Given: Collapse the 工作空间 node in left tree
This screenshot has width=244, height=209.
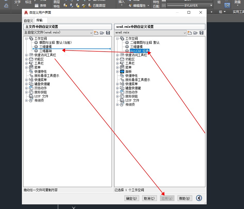Looking at the screenshot, I should [27, 38].
